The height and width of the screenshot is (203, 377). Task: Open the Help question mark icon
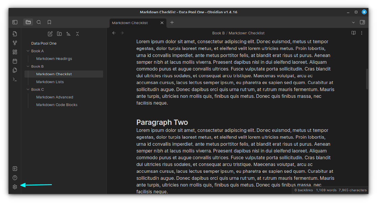click(x=15, y=178)
